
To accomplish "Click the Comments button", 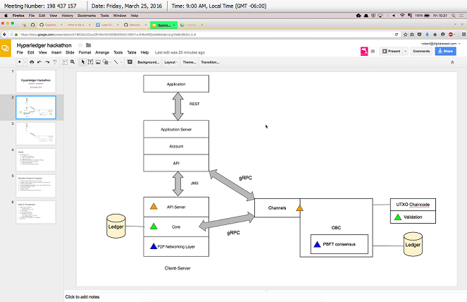I will point(421,52).
